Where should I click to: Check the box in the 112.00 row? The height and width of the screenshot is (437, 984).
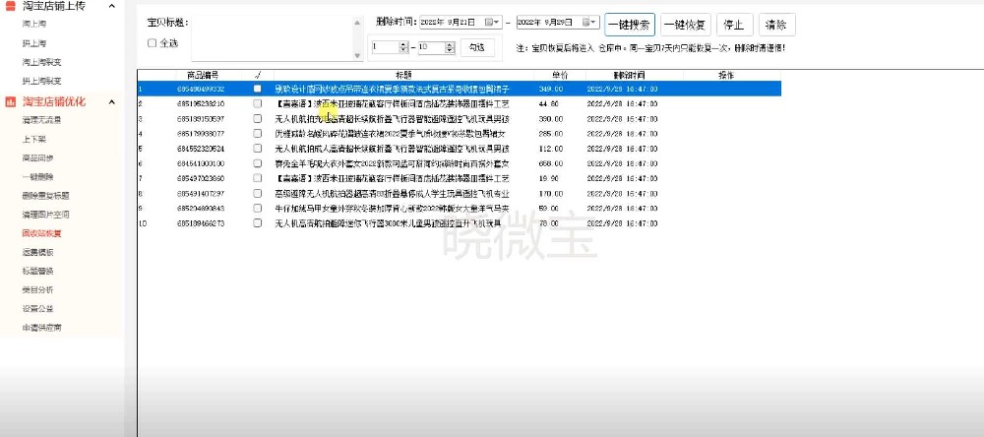(257, 149)
